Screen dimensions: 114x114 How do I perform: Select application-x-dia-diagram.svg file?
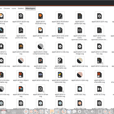pos(40,60)
